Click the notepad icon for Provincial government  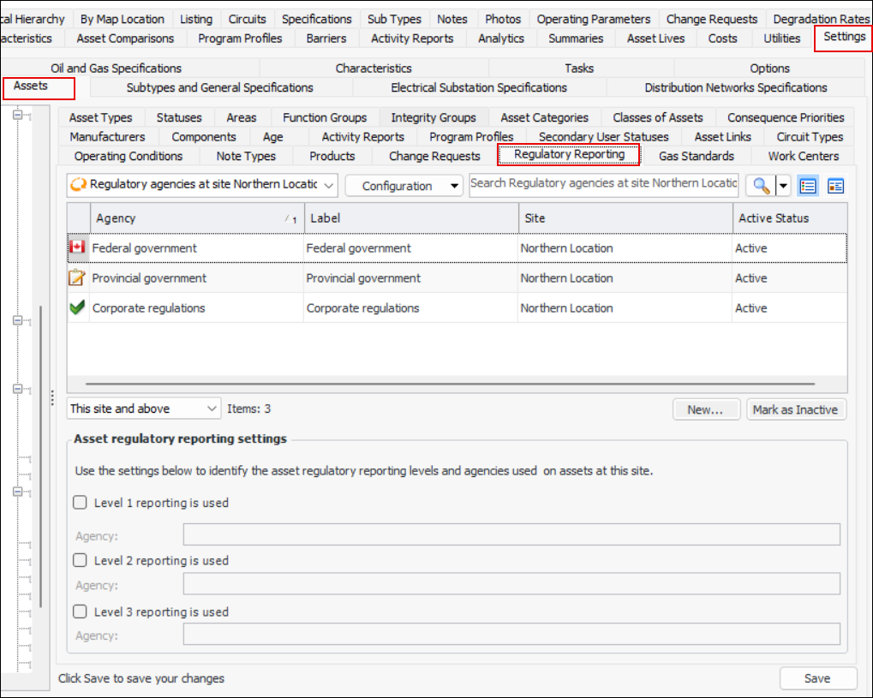point(78,277)
